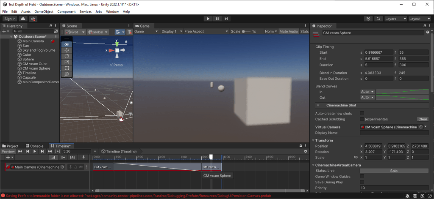The width and height of the screenshot is (434, 199).
Task: Activate the View tool eye icon
Action: point(67,44)
